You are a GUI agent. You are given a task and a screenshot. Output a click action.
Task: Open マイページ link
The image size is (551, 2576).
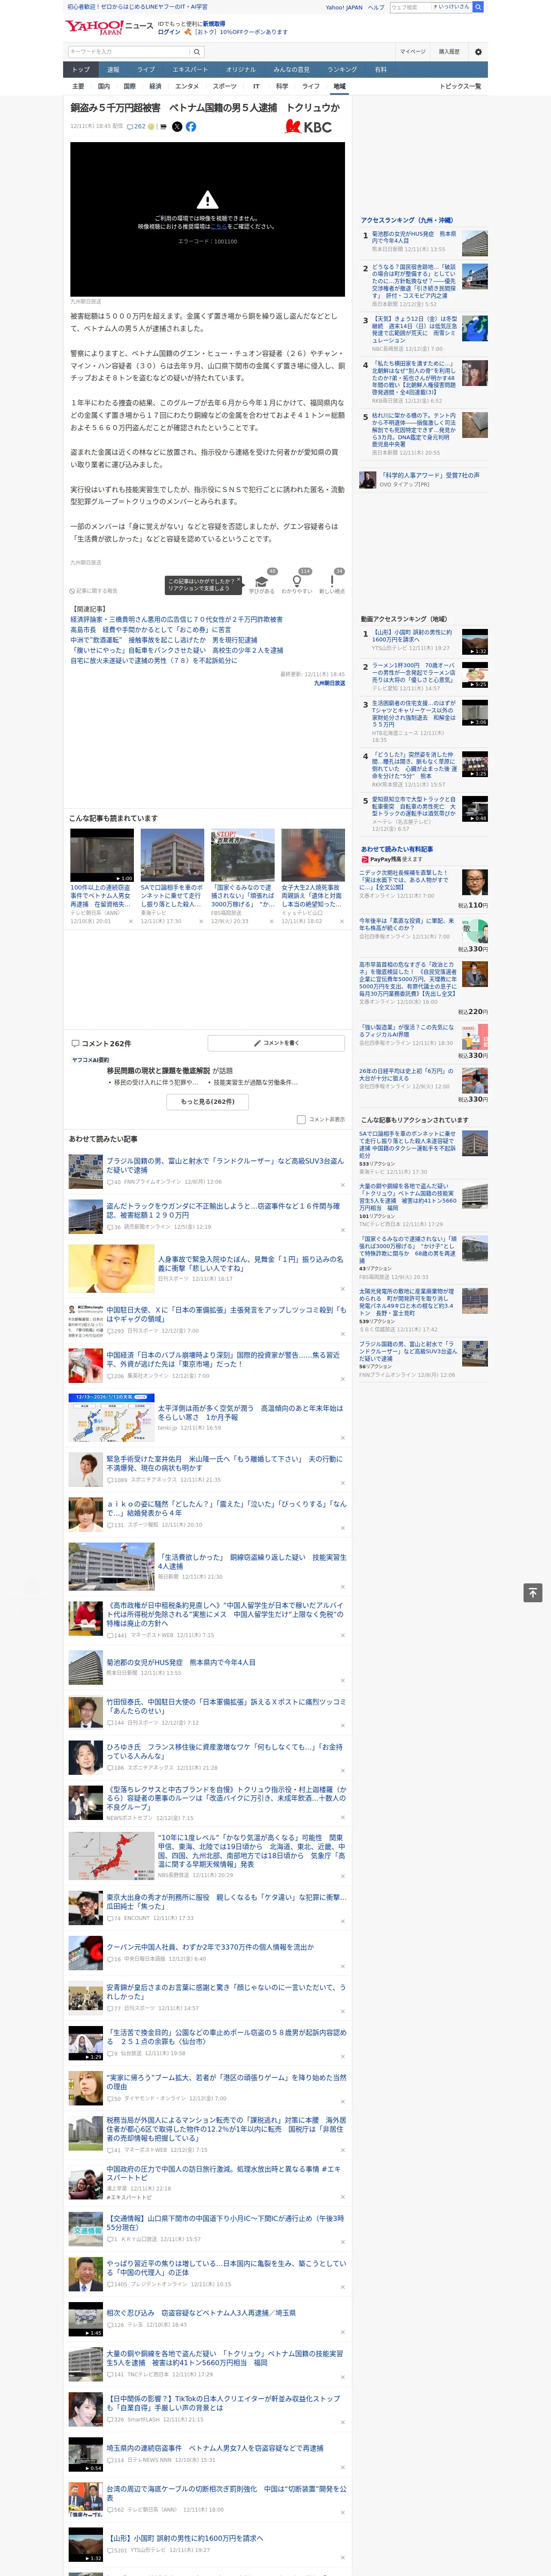[x=412, y=52]
